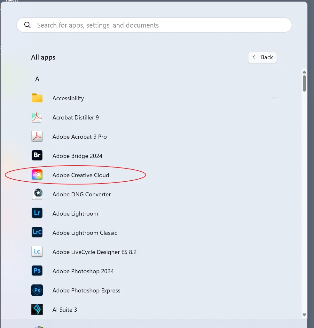Select "Adobe Photoshop 2024" text

click(x=83, y=271)
